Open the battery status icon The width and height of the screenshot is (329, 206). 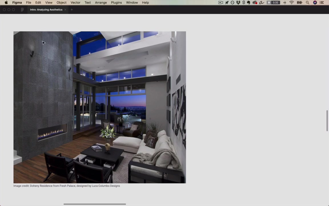[299, 3]
